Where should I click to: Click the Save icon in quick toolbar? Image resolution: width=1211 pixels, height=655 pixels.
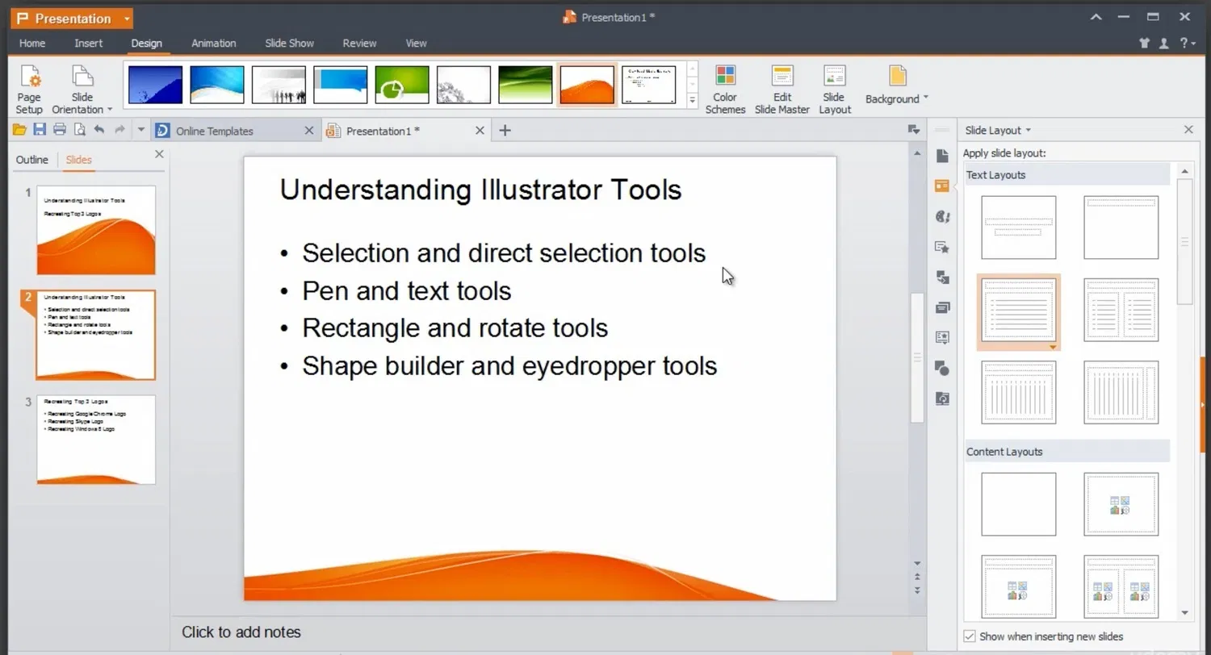[40, 130]
